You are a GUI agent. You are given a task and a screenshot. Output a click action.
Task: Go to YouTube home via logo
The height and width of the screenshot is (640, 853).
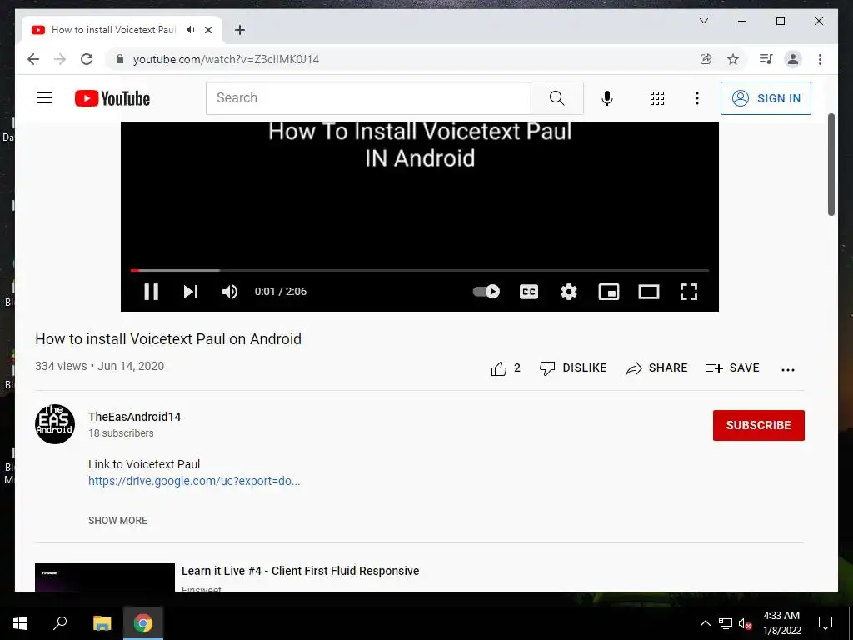[112, 98]
